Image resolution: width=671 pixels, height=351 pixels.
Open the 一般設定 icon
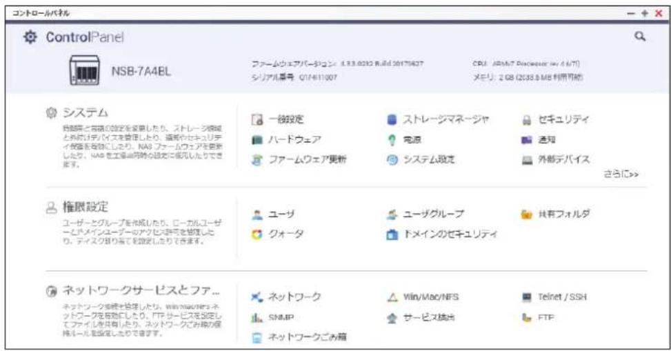tap(257, 119)
